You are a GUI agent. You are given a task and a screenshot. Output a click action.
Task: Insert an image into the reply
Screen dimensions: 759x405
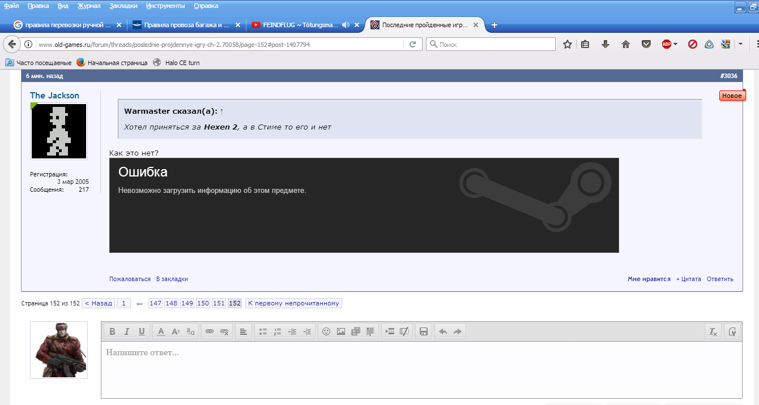341,331
